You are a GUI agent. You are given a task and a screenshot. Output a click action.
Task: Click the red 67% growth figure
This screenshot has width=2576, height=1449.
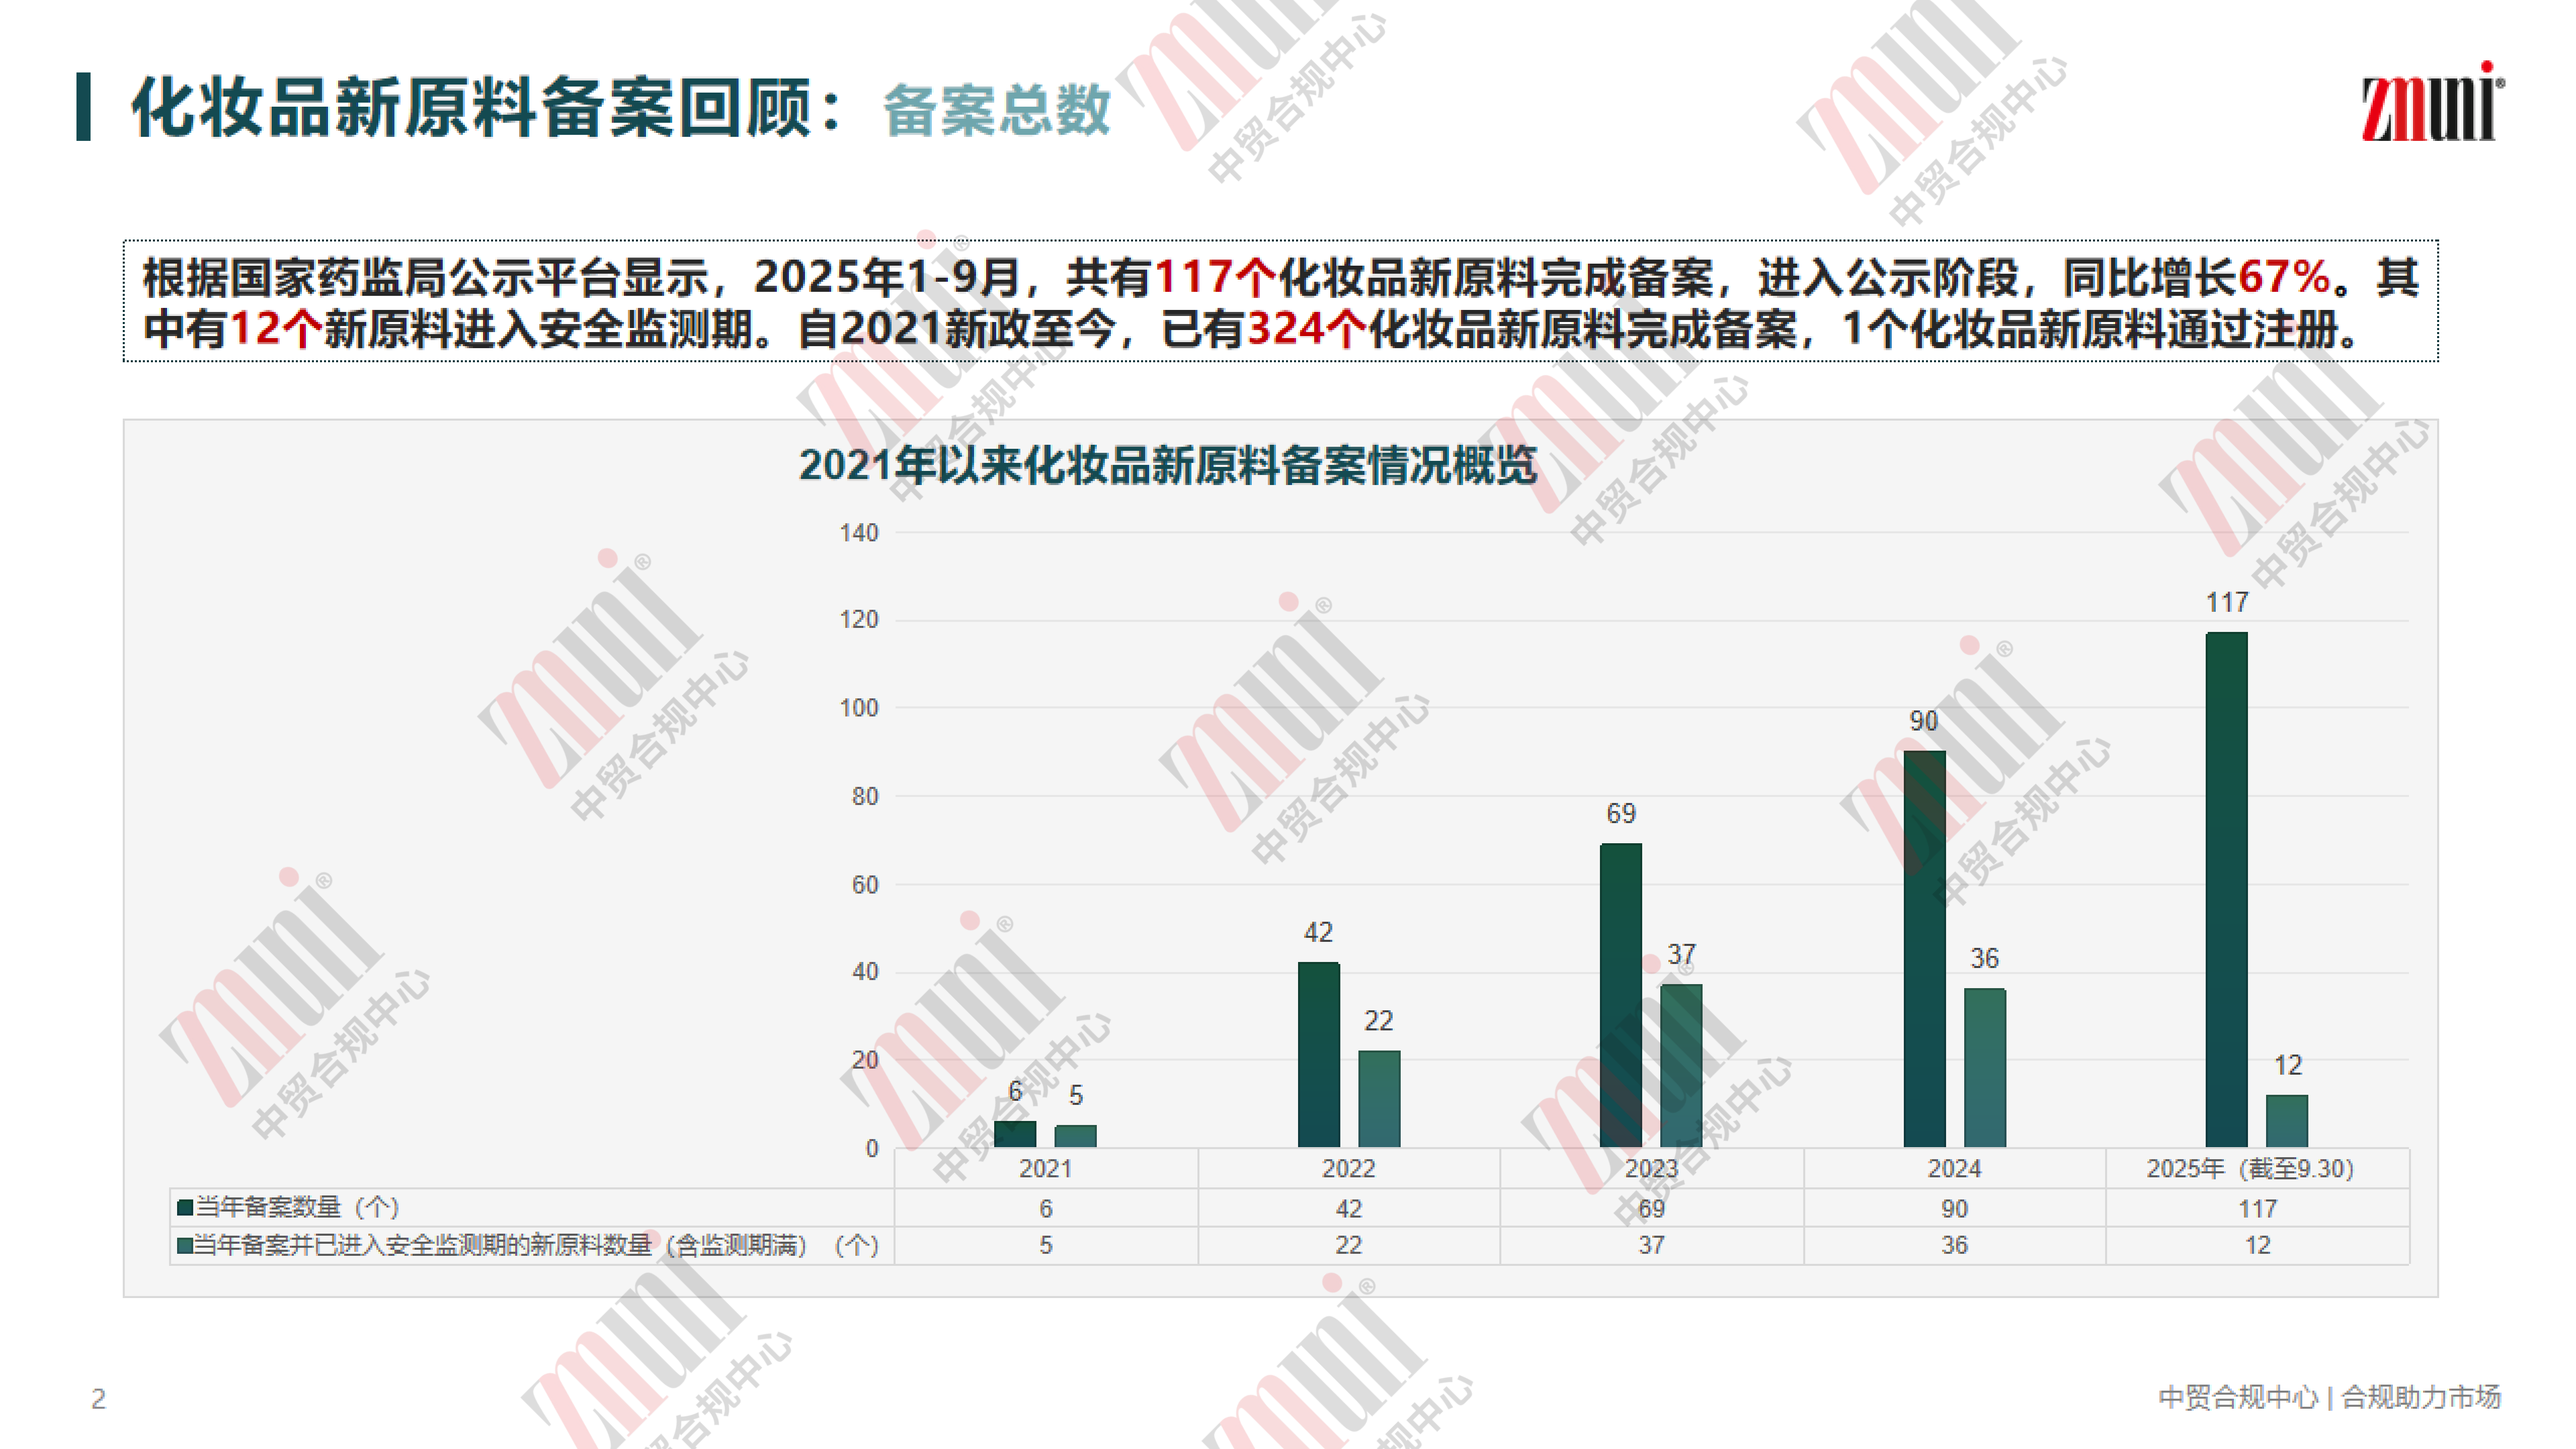2284,277
